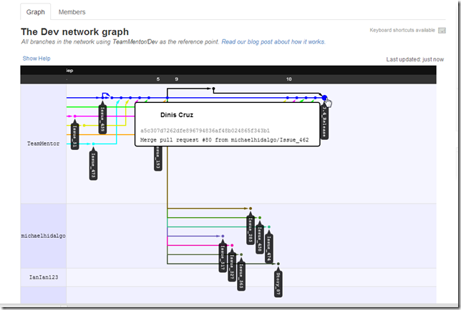461x310 pixels.
Task: Select the Issue_205 branch tag
Action: [x=251, y=229]
